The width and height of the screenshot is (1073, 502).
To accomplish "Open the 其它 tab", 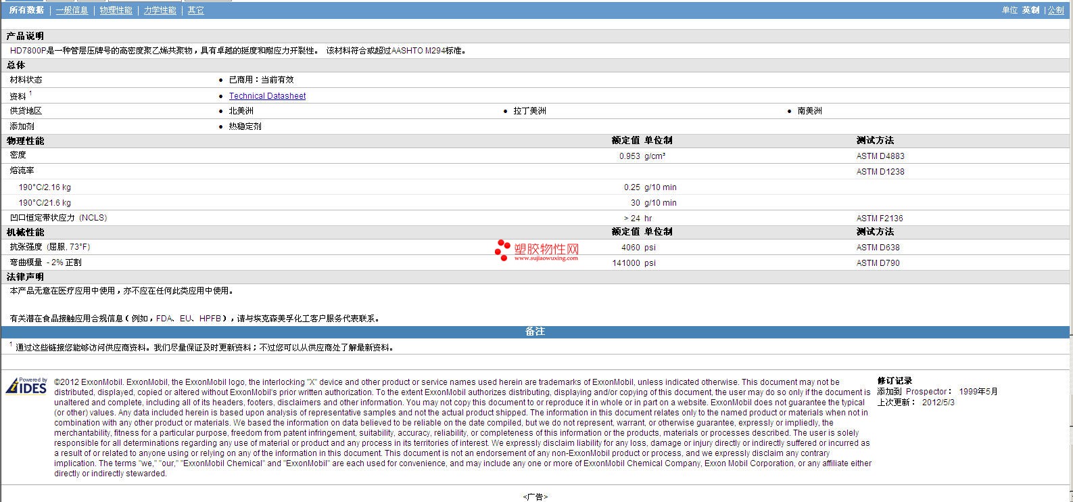I will pyautogui.click(x=195, y=10).
